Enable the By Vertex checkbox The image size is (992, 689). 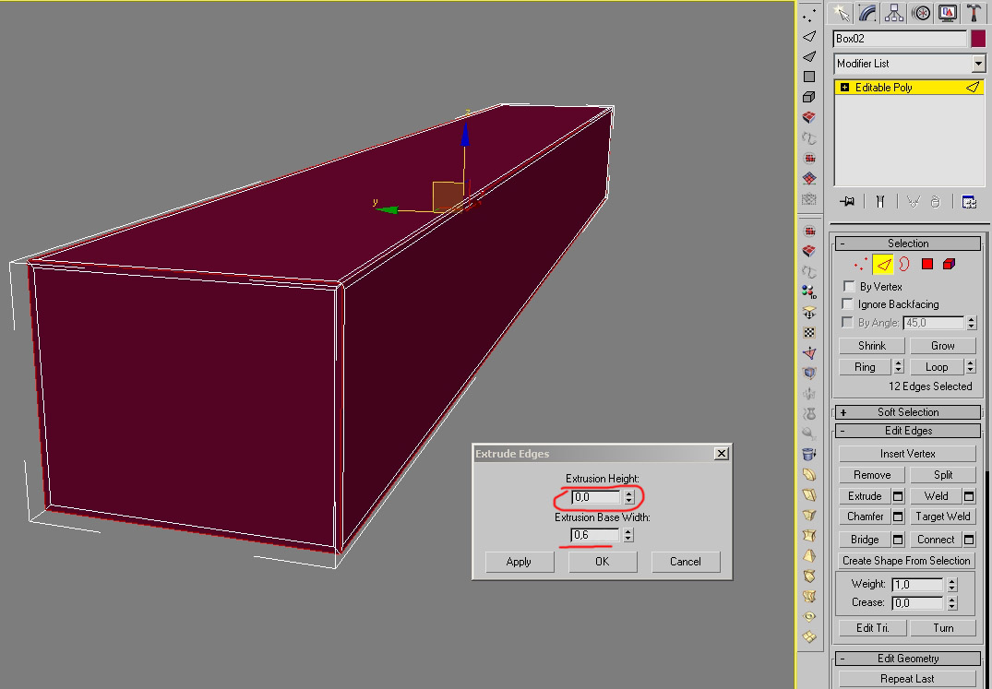(x=849, y=287)
